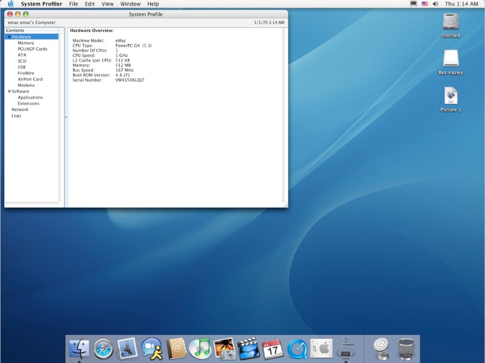Screen dimensions: 485x363
Task: Select Memory in the sidebar
Action: [x=26, y=43]
